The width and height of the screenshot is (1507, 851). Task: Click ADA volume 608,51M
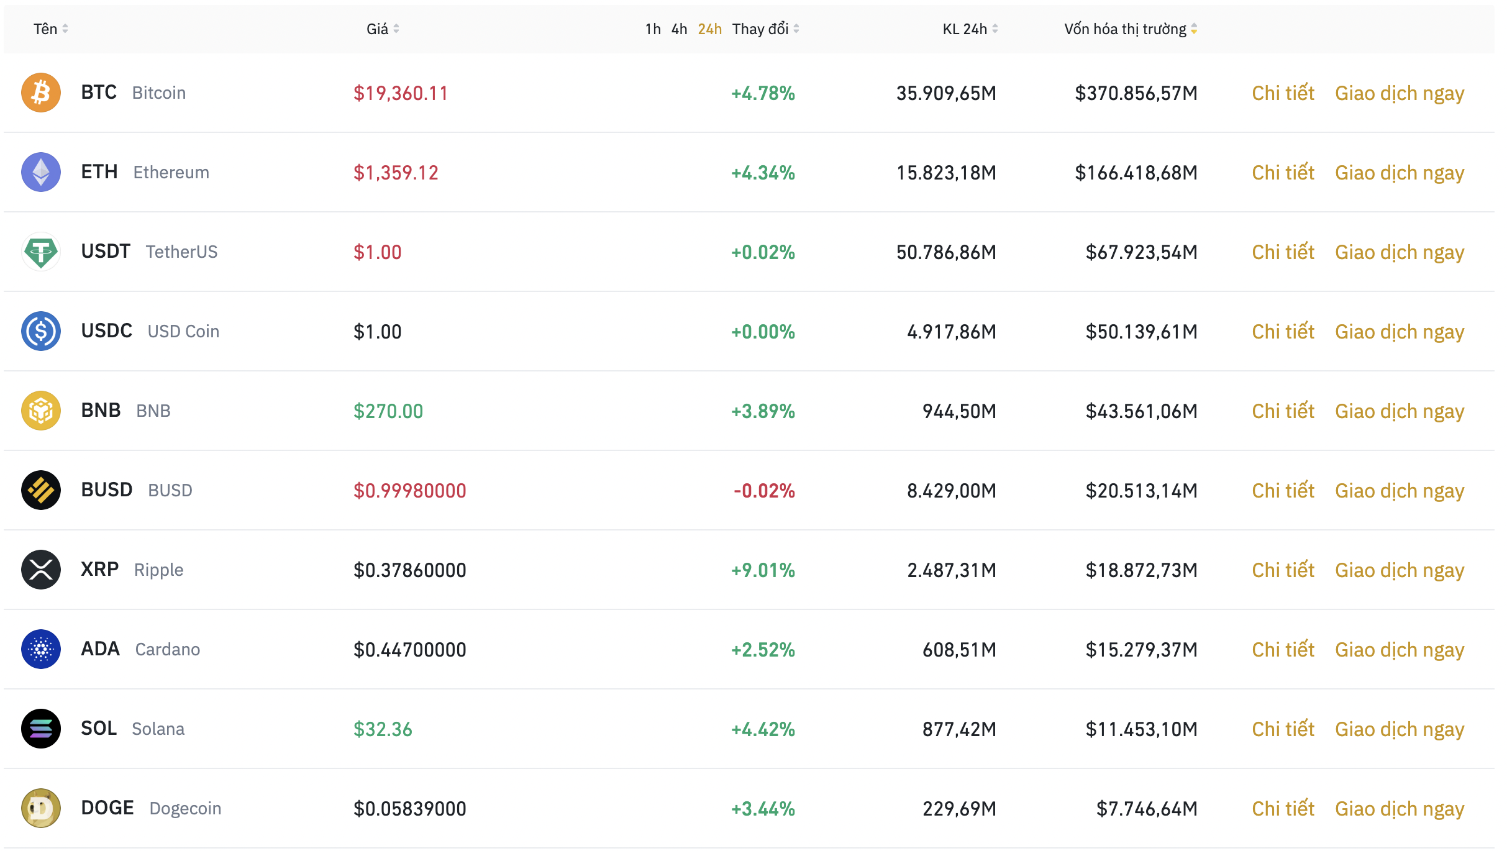pos(959,650)
